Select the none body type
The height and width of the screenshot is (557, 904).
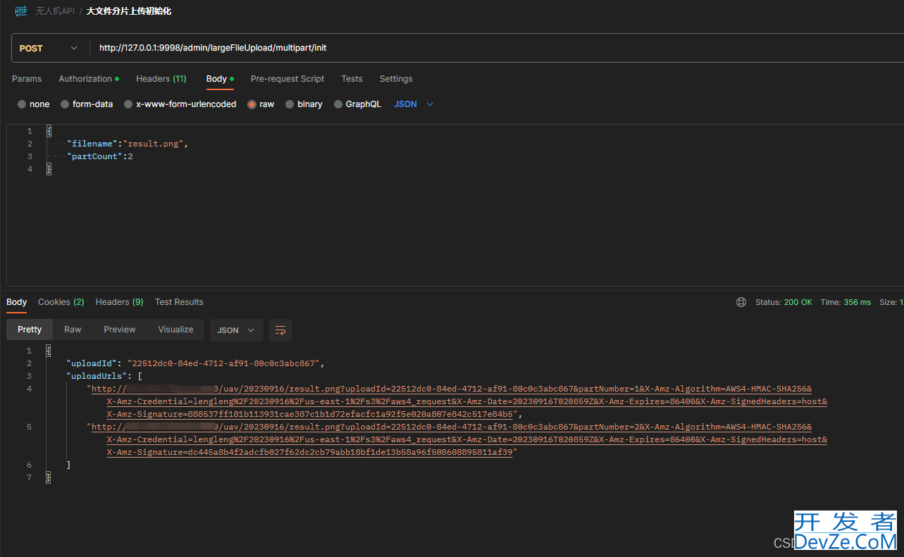[x=34, y=104]
